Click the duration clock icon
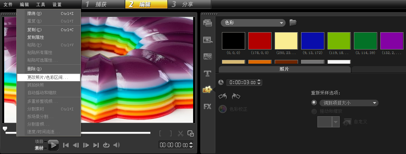The height and width of the screenshot is (154, 406). coord(221,82)
